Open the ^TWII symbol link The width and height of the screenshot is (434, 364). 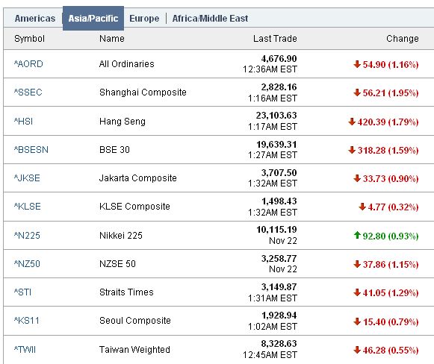coord(25,349)
